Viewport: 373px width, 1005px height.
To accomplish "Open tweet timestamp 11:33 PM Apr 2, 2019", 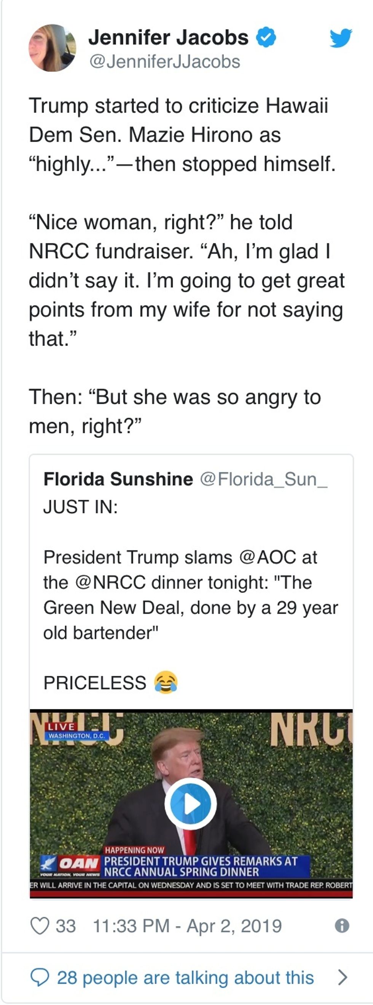I will point(187,926).
